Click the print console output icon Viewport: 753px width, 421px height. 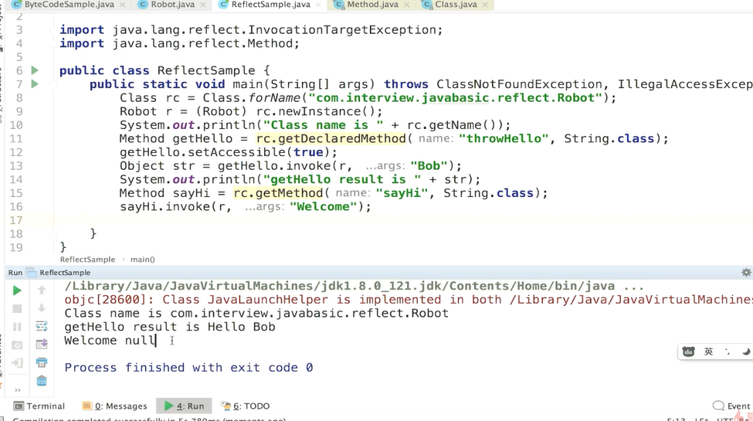click(x=42, y=362)
